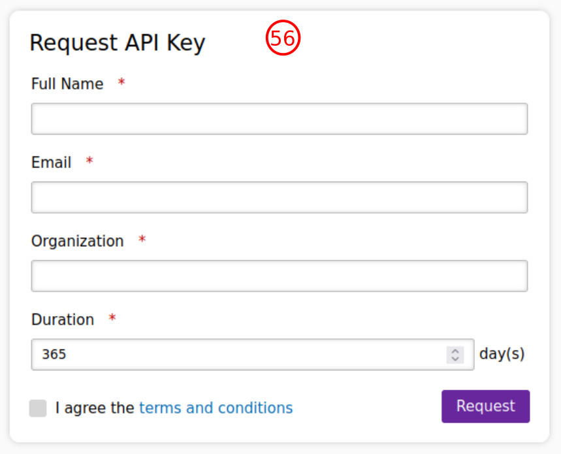Viewport: 561px width, 454px height.
Task: Click the Email field label
Action: pyautogui.click(x=51, y=163)
